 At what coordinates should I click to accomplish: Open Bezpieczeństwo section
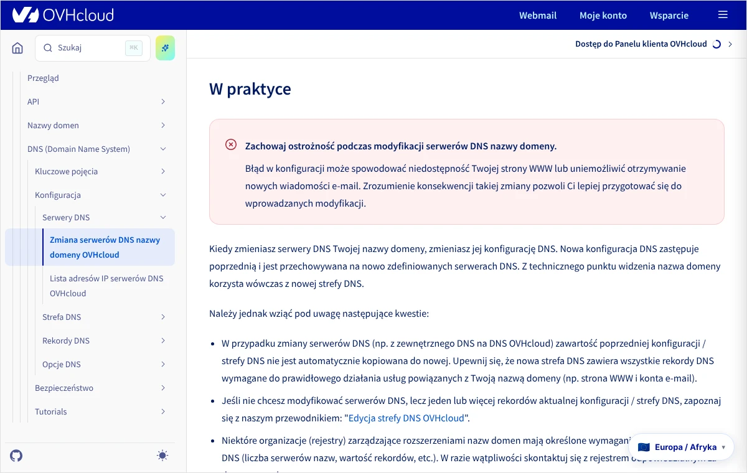64,388
